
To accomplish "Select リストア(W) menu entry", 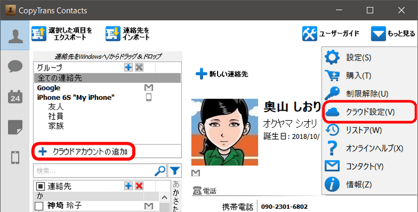I will coord(369,130).
